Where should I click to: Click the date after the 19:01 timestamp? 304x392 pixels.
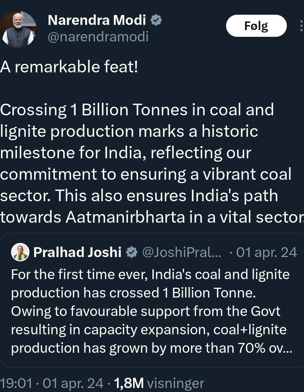tap(73, 383)
